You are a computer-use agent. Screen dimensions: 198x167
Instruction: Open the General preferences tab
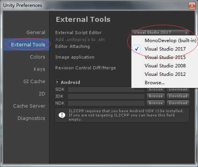36,33
